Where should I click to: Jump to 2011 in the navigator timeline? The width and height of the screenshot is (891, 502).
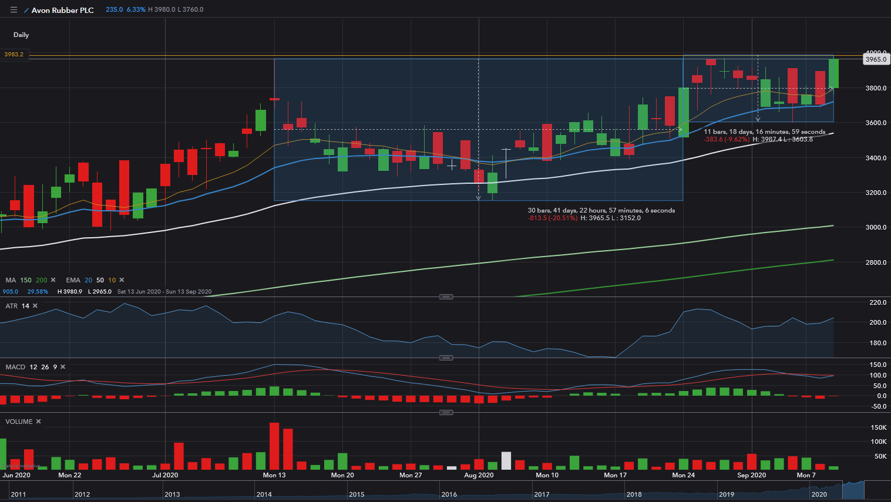pos(18,494)
